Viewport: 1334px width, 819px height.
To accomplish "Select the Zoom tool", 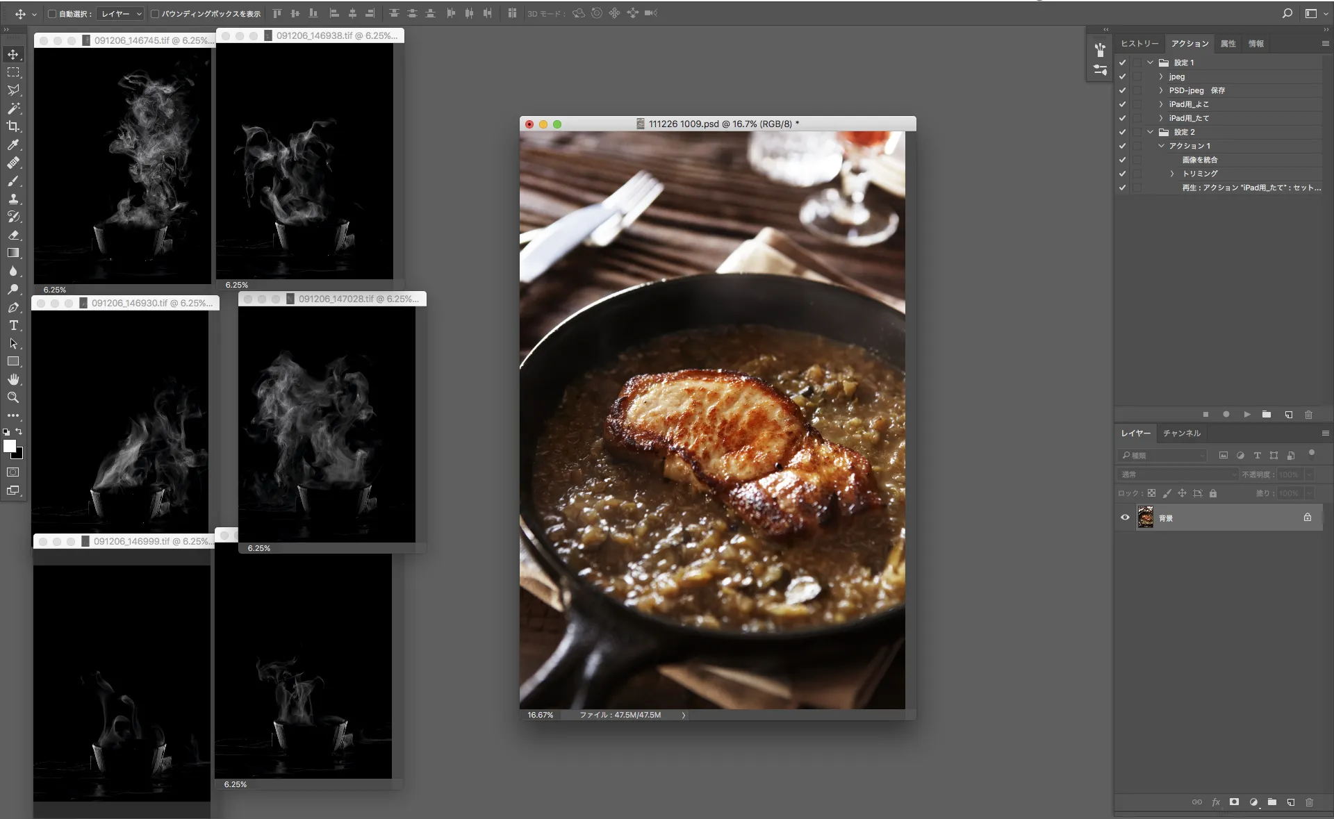I will coord(13,397).
